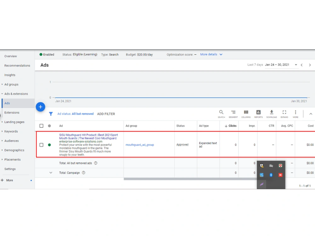Click the CTR column header
315x236 pixels.
point(272,126)
